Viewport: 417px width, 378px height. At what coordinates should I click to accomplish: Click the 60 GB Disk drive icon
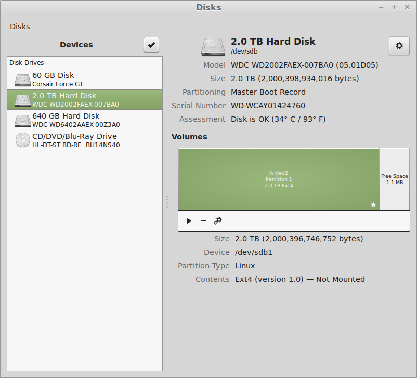pyautogui.click(x=23, y=80)
